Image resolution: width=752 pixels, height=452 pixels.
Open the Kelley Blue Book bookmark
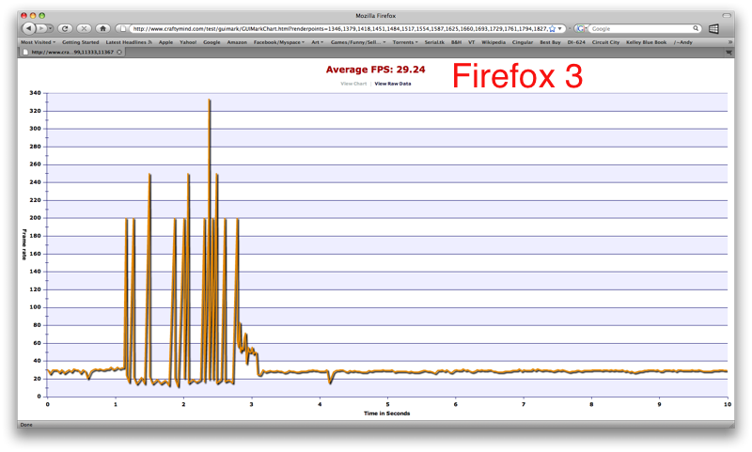(x=646, y=42)
